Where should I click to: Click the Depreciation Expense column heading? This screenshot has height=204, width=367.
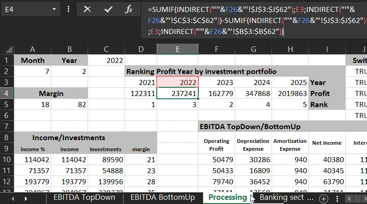coord(253,145)
